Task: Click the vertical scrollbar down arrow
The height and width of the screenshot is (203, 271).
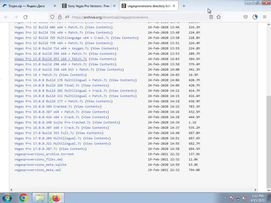Action: point(269,190)
